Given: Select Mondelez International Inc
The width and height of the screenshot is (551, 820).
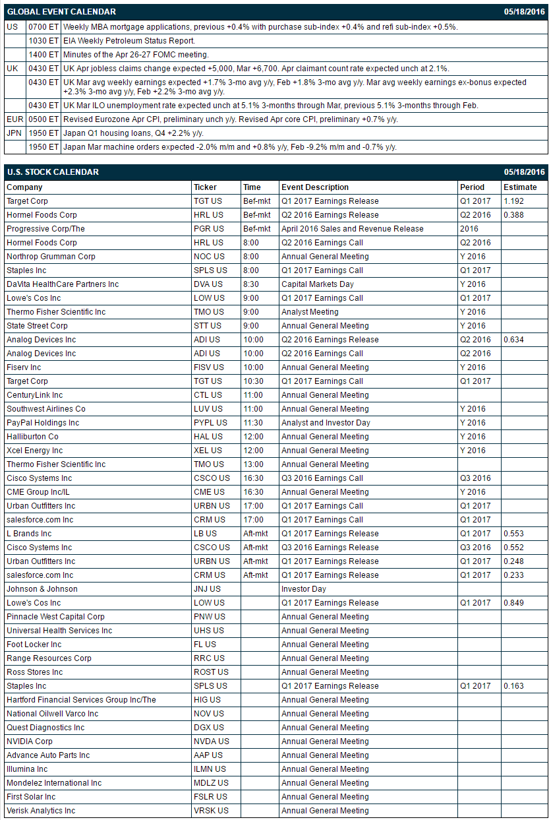Looking at the screenshot, I should (54, 783).
